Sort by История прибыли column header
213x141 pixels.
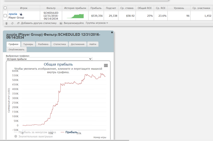75,8
